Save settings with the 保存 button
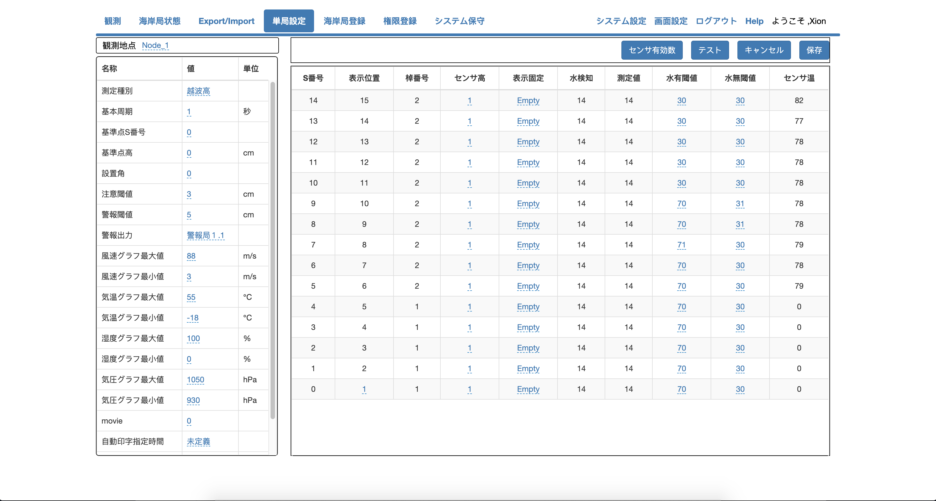936x501 pixels. click(814, 50)
